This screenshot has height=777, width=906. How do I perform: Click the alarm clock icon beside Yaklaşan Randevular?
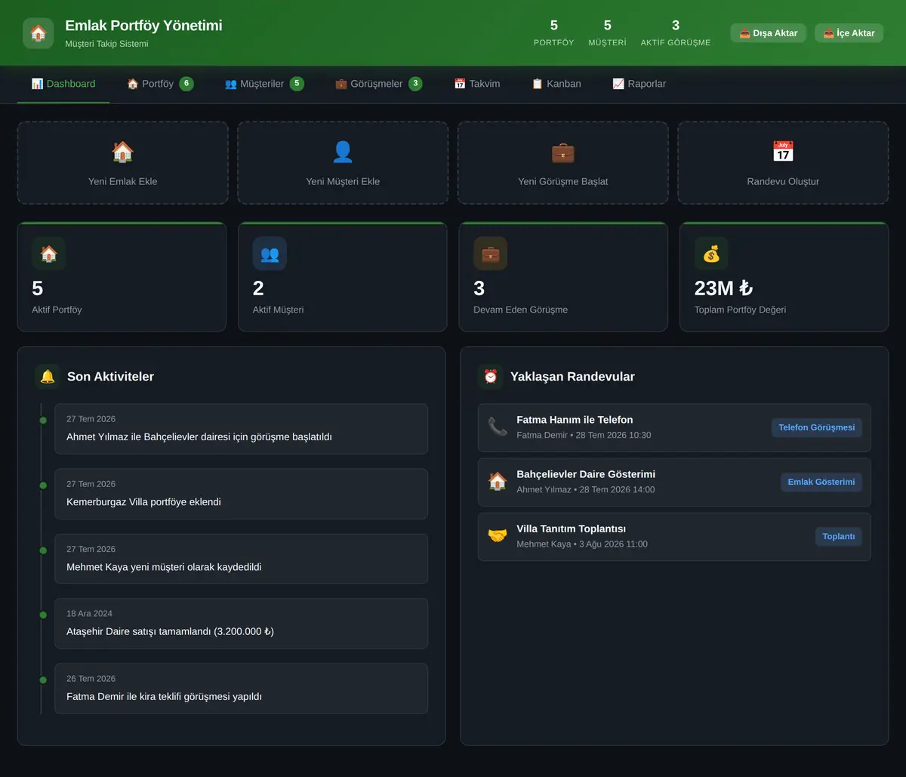click(x=491, y=376)
